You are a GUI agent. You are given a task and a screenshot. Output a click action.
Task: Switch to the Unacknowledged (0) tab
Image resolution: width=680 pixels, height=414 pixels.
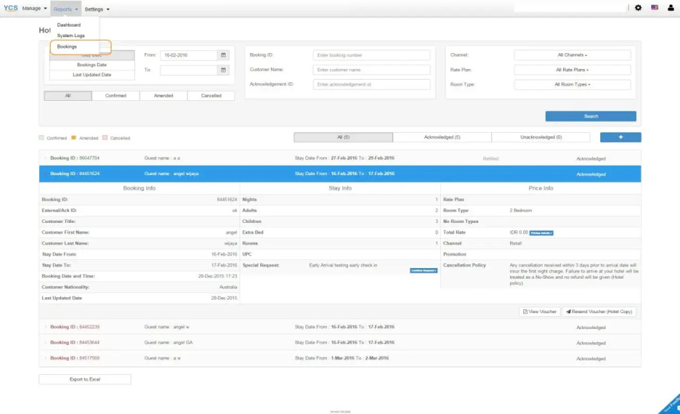tap(541, 137)
